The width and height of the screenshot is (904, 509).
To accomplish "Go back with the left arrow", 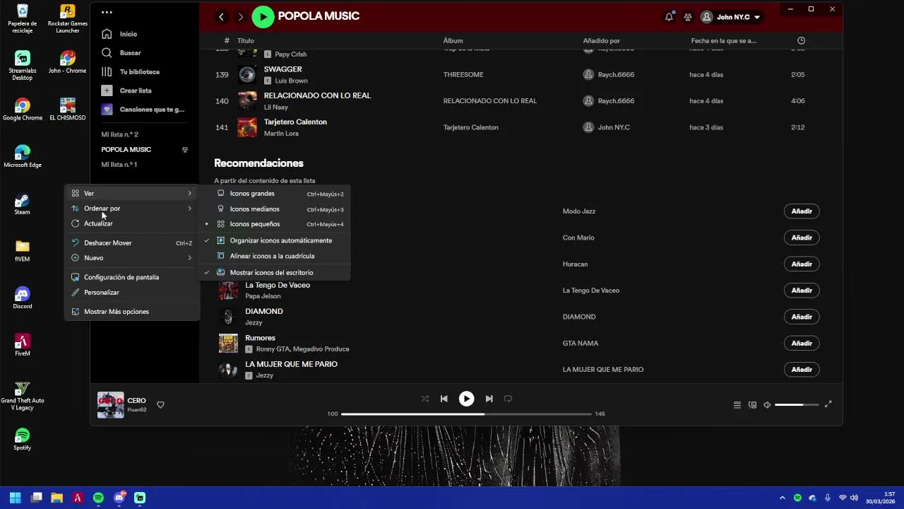I will coord(221,17).
